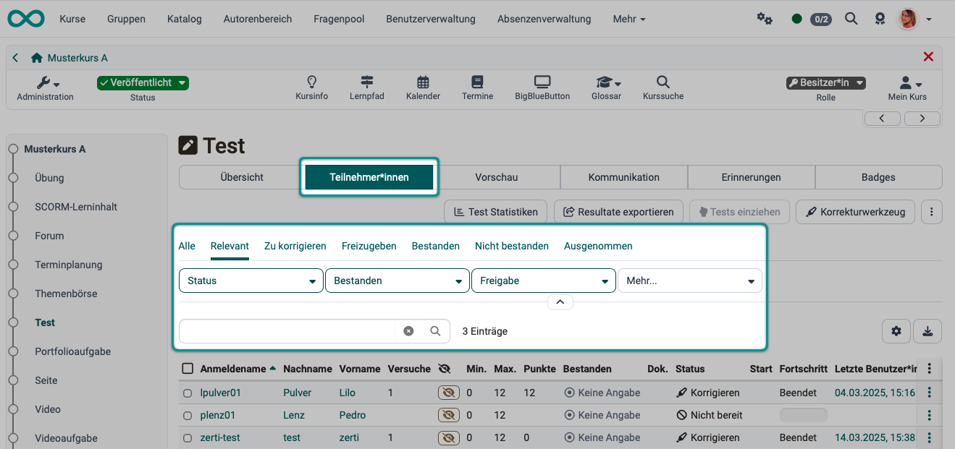The image size is (955, 449).
Task: Collapse the filter row with the chevron
Action: point(560,302)
